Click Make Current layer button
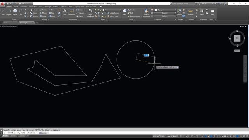The width and height of the screenshot is (249, 140). [x=113, y=13]
